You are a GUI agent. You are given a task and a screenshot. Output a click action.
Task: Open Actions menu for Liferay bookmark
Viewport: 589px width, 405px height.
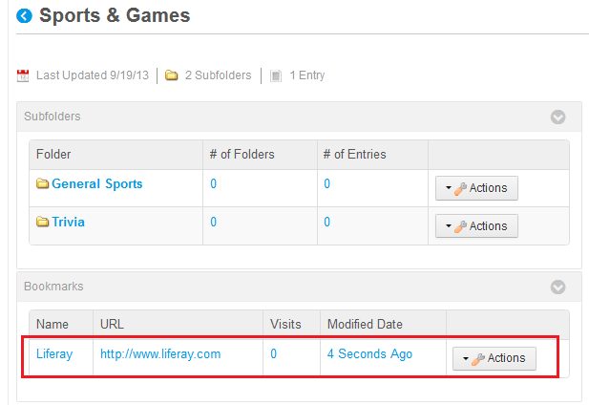click(x=494, y=358)
